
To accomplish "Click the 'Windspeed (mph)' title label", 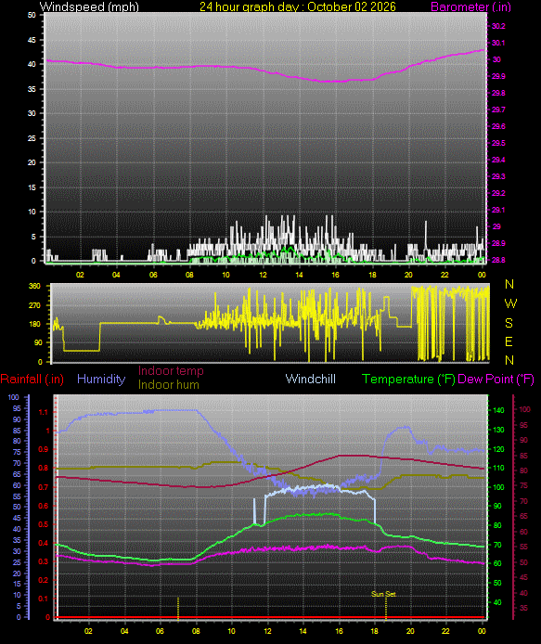I will click(x=89, y=6).
